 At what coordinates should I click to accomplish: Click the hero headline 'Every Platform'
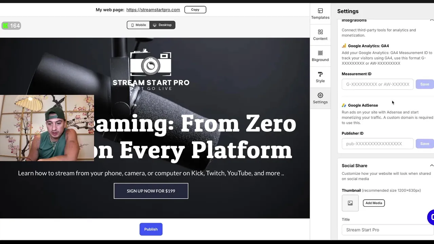(205, 150)
